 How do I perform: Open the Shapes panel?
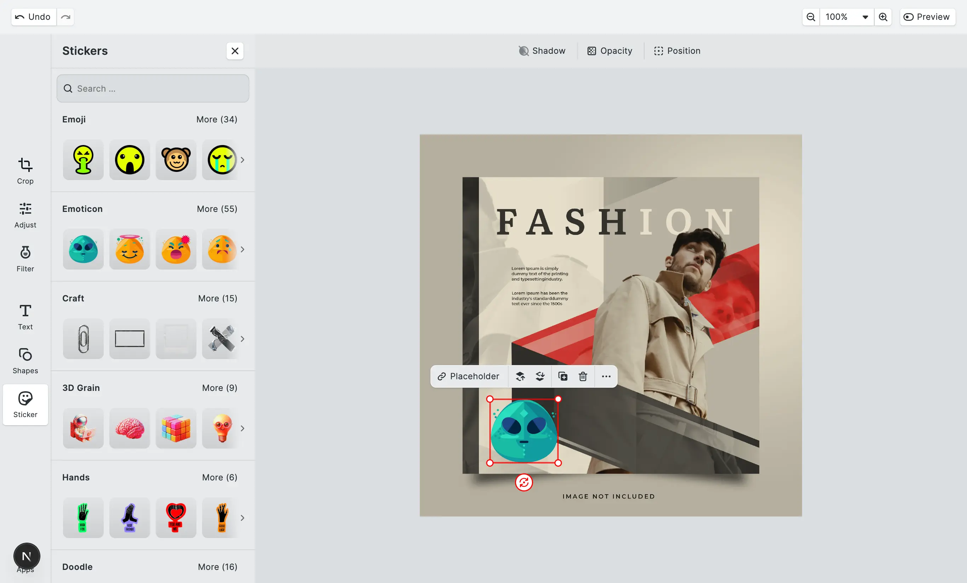point(25,360)
